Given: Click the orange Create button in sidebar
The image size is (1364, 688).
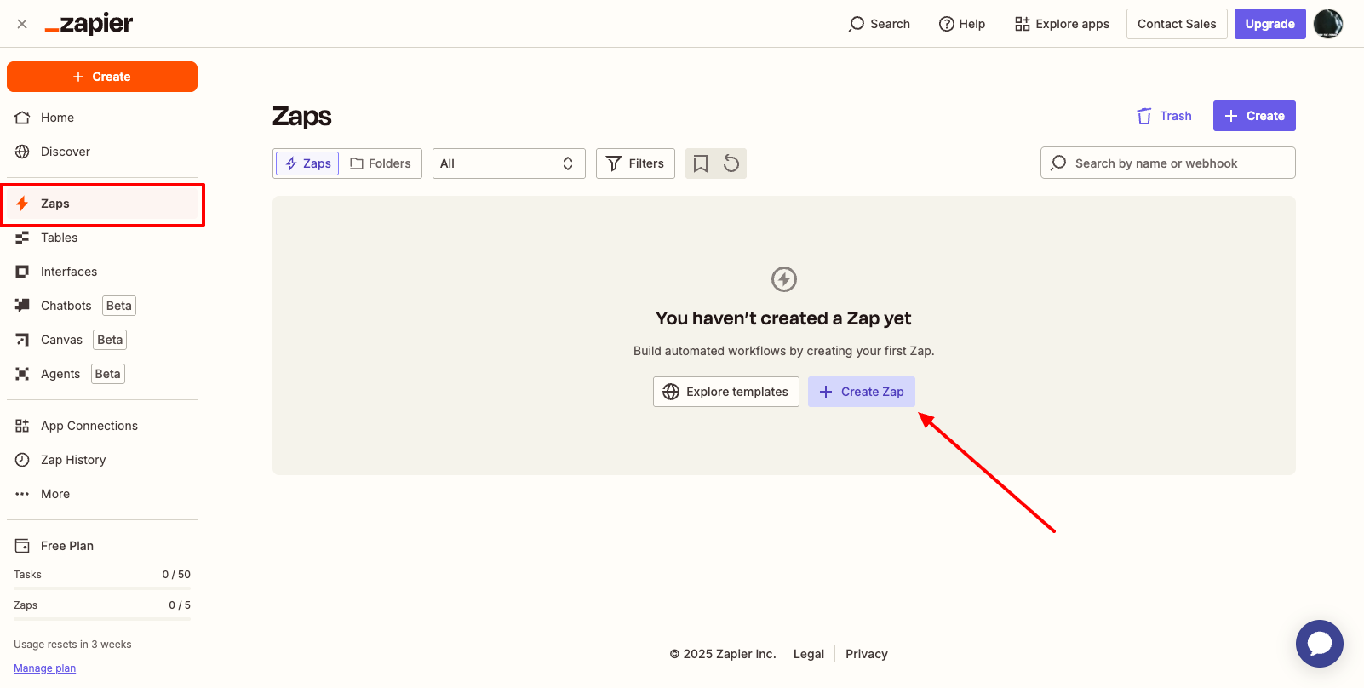Looking at the screenshot, I should (x=102, y=77).
